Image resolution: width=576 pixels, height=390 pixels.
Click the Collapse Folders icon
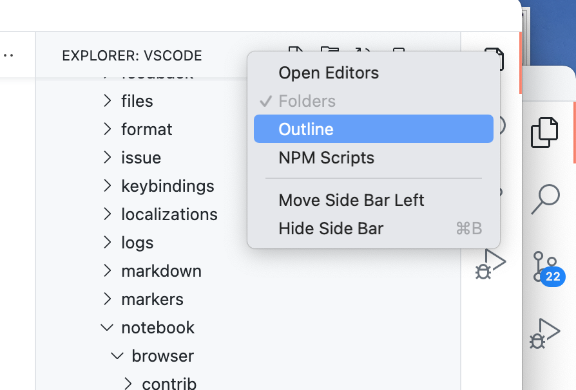[399, 51]
